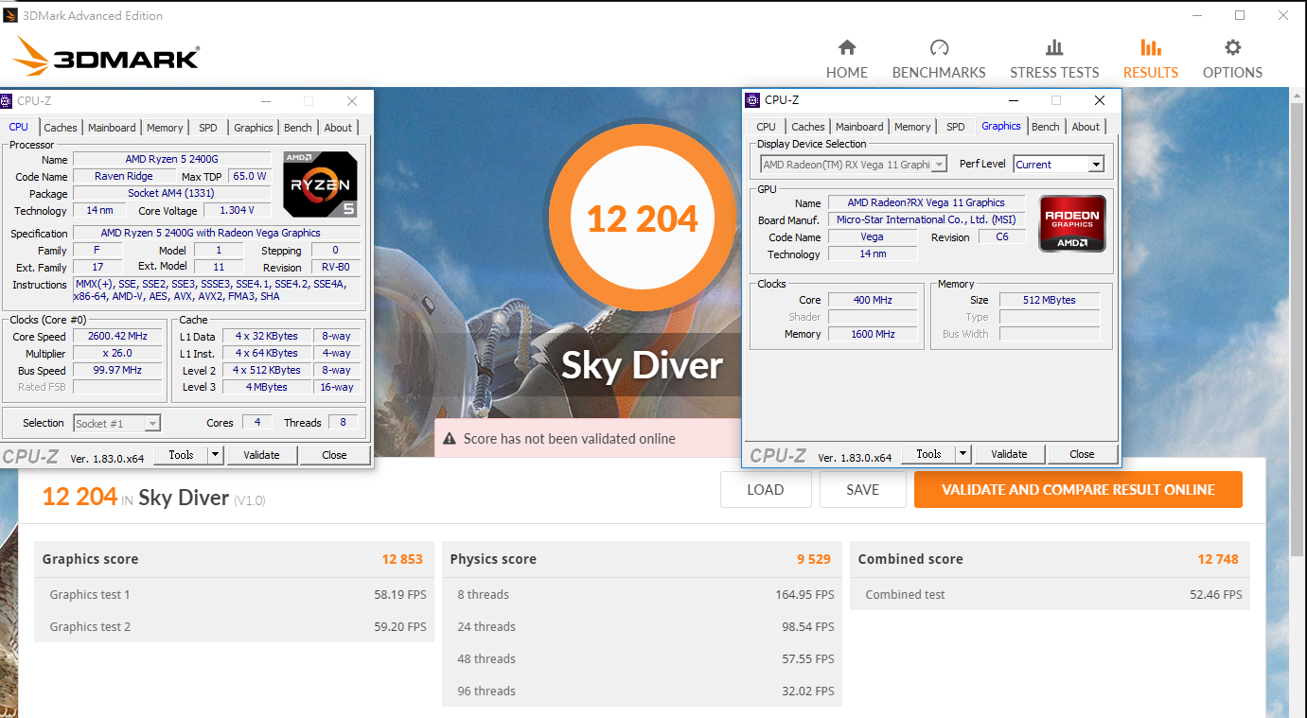Viewport: 1307px width, 718px height.
Task: Click the GPU Core 400 MHz value
Action: tap(873, 300)
